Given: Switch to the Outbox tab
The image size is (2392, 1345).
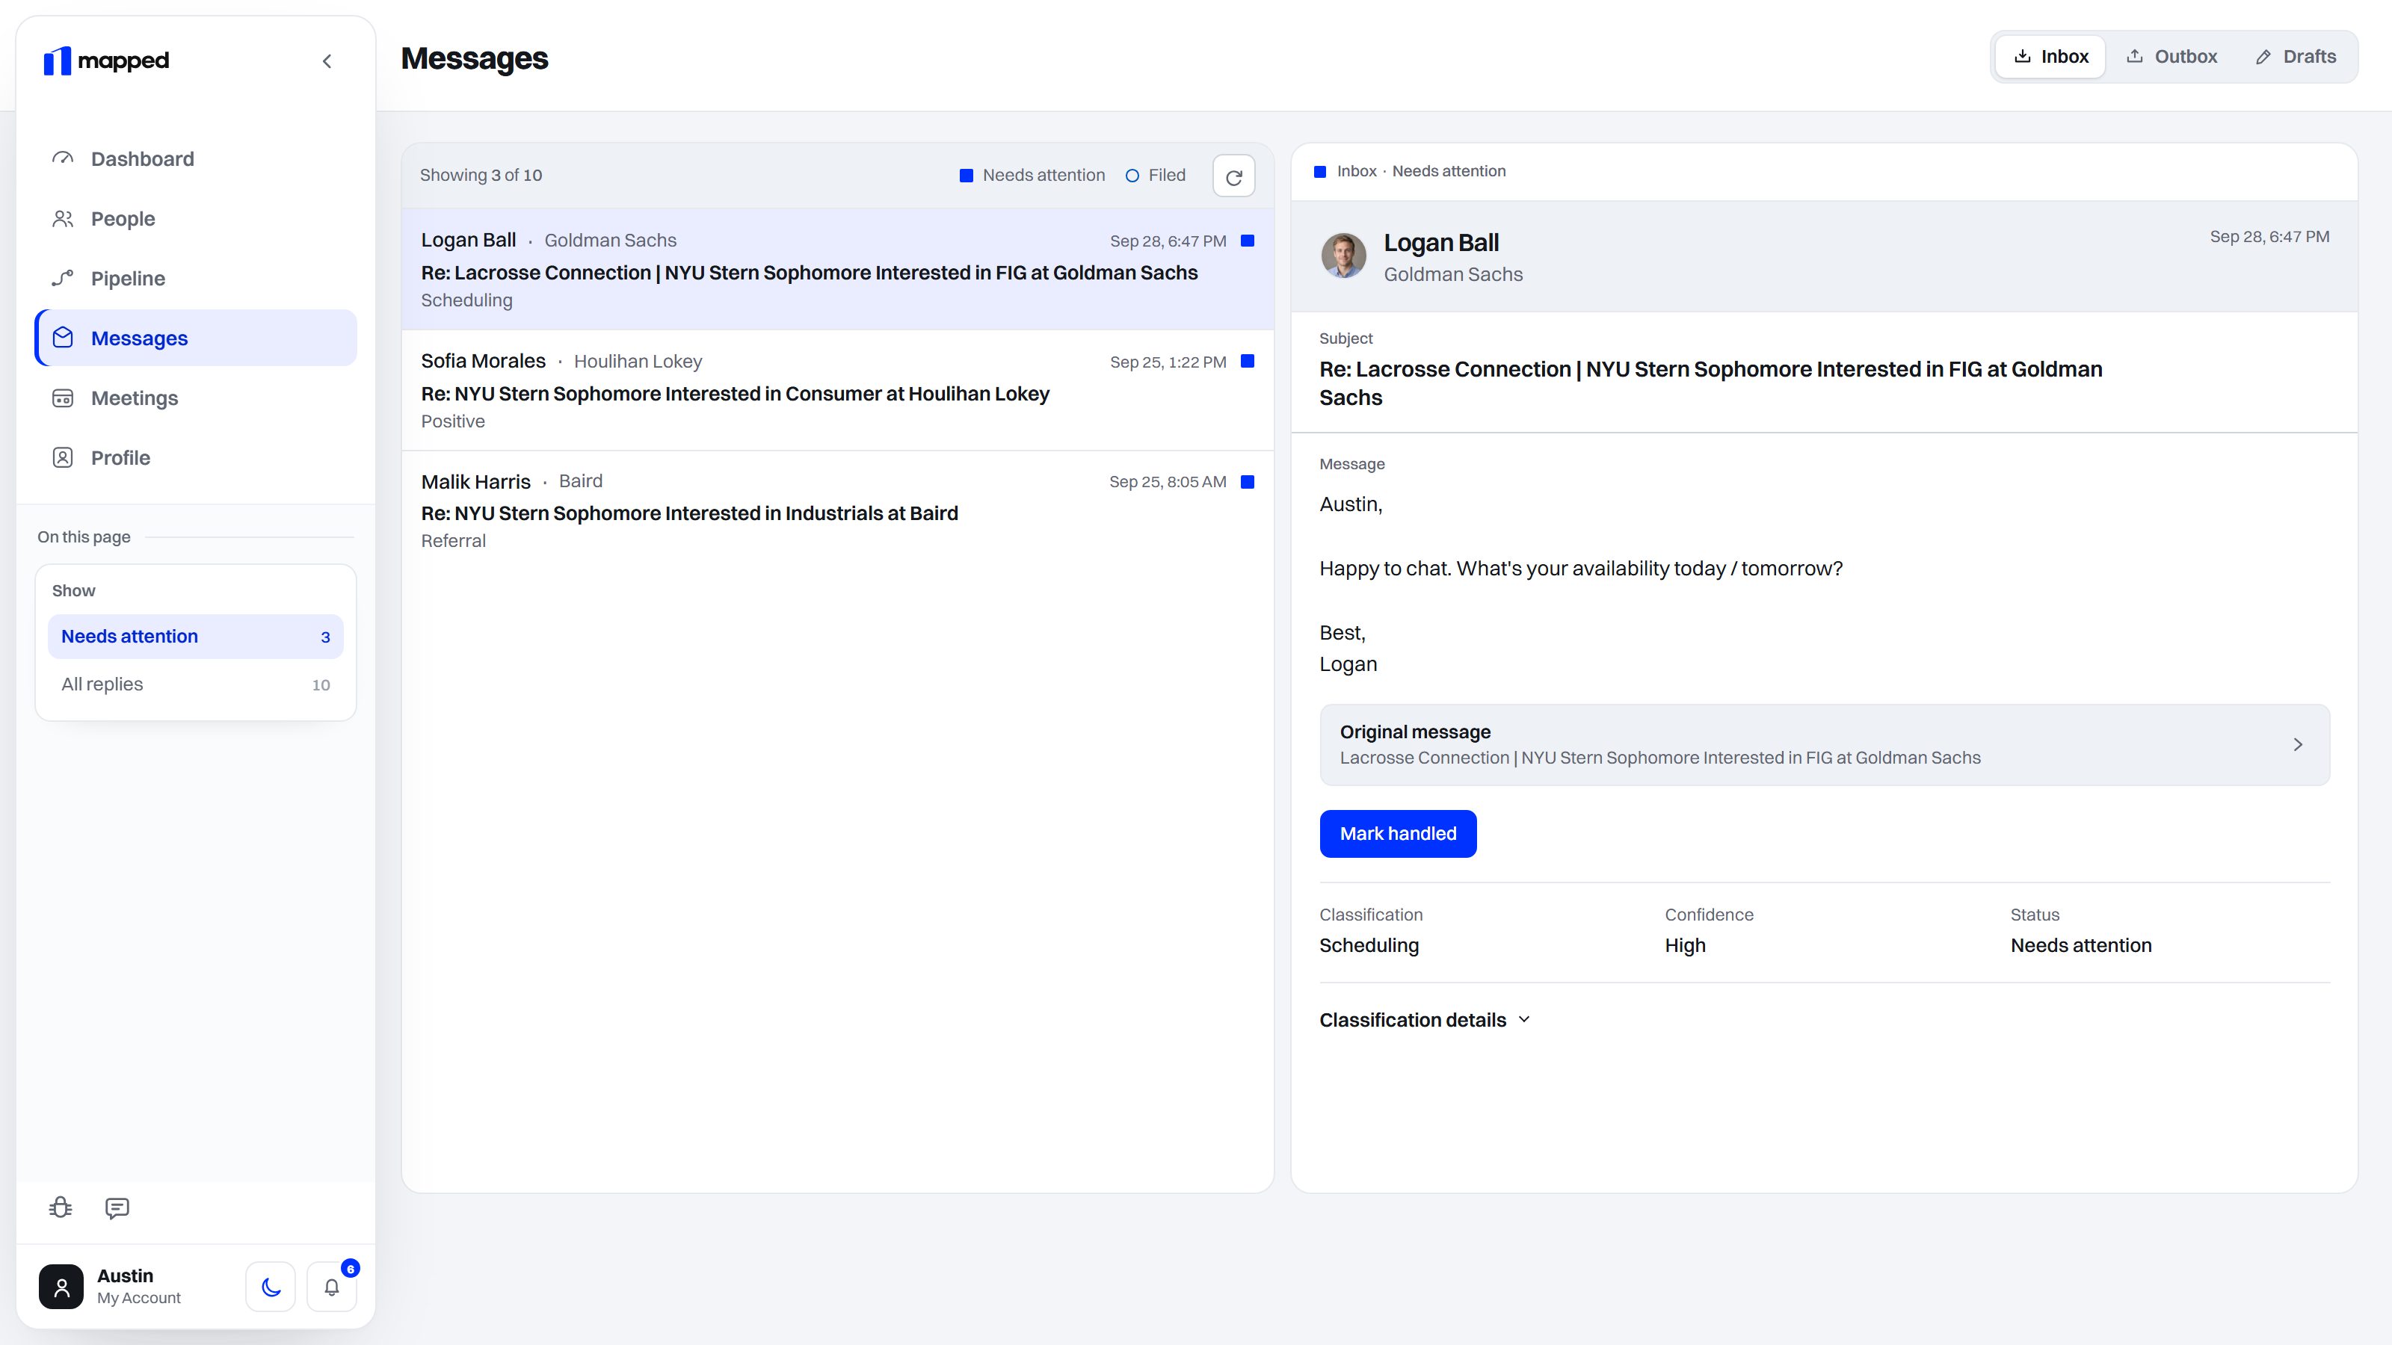Looking at the screenshot, I should [2171, 57].
